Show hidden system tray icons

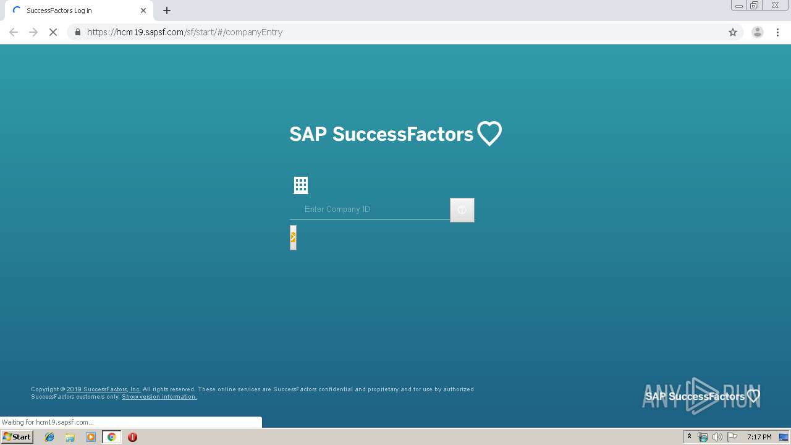tap(689, 437)
